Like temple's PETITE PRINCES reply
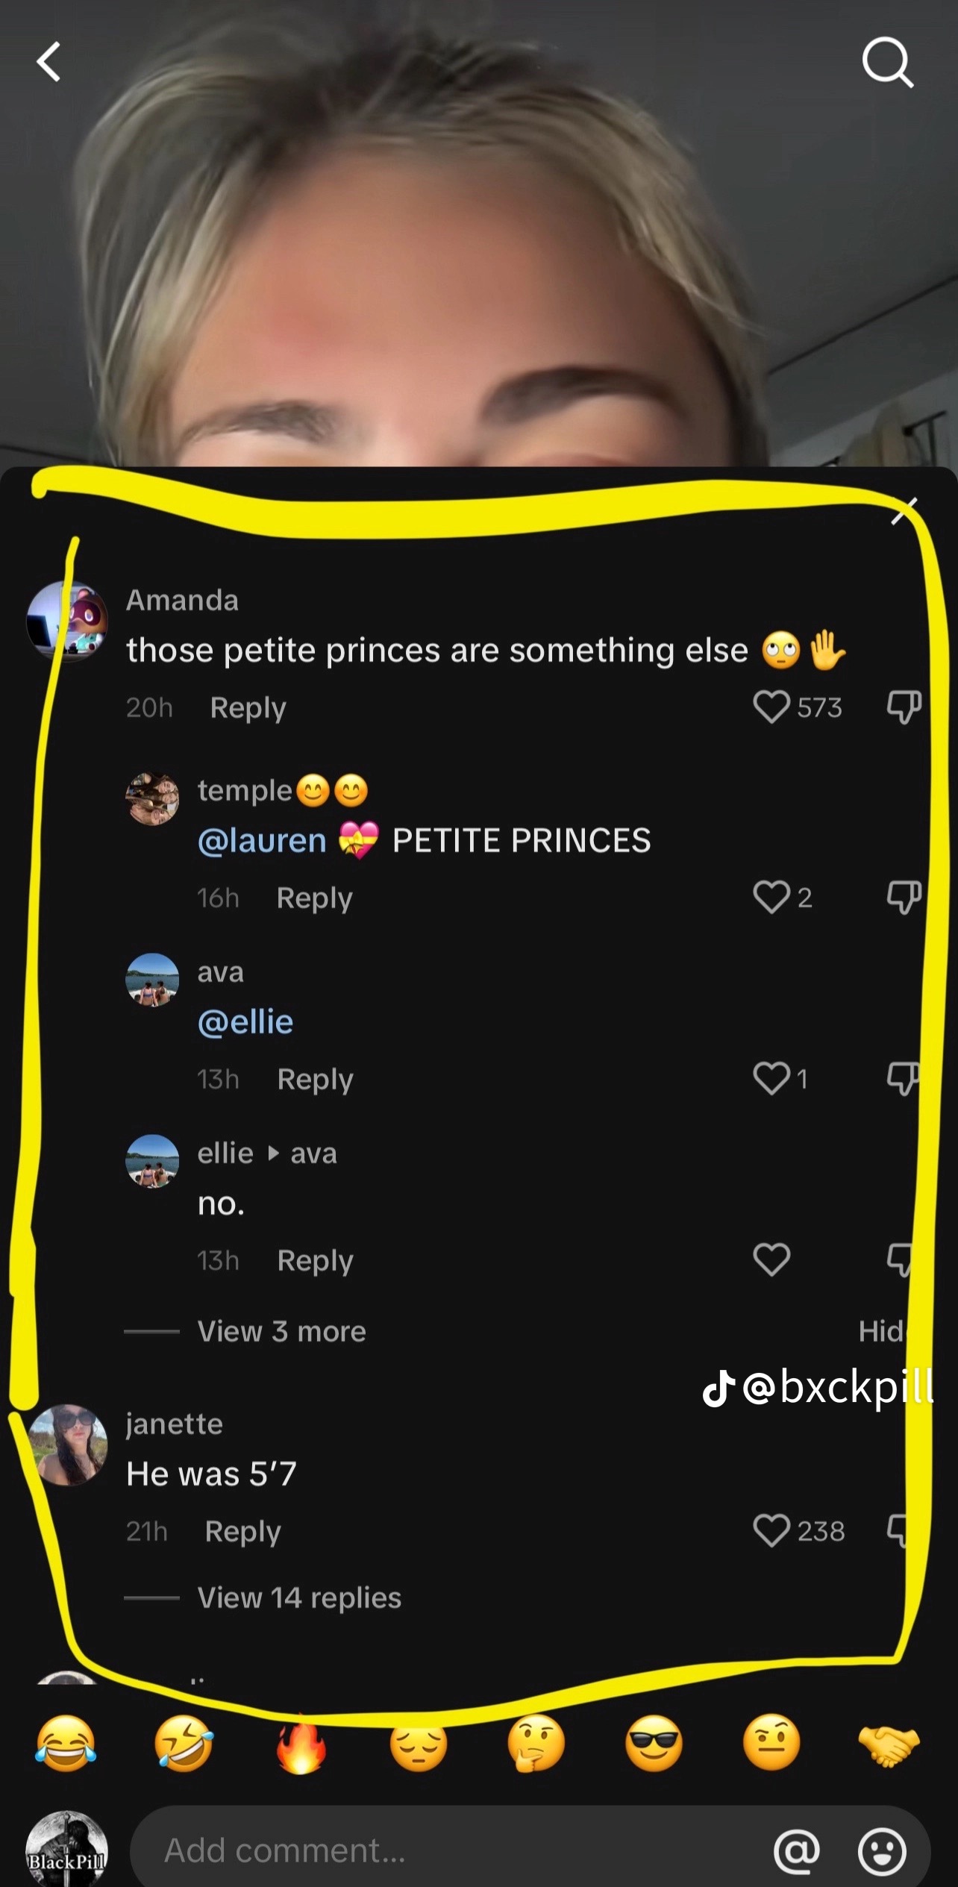The height and width of the screenshot is (1887, 958). 771,897
